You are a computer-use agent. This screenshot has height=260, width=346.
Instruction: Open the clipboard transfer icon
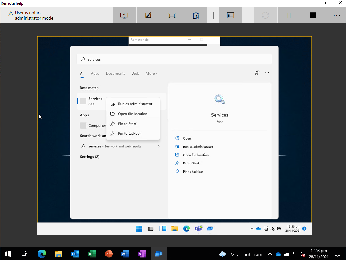pyautogui.click(x=196, y=15)
